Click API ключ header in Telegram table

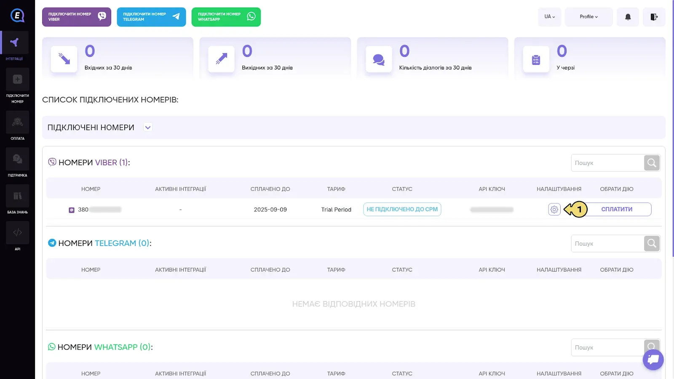[492, 270]
